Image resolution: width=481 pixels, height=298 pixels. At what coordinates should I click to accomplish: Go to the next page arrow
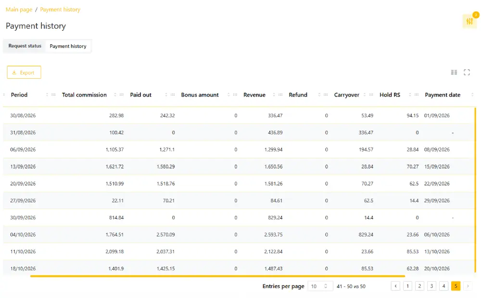(468, 286)
